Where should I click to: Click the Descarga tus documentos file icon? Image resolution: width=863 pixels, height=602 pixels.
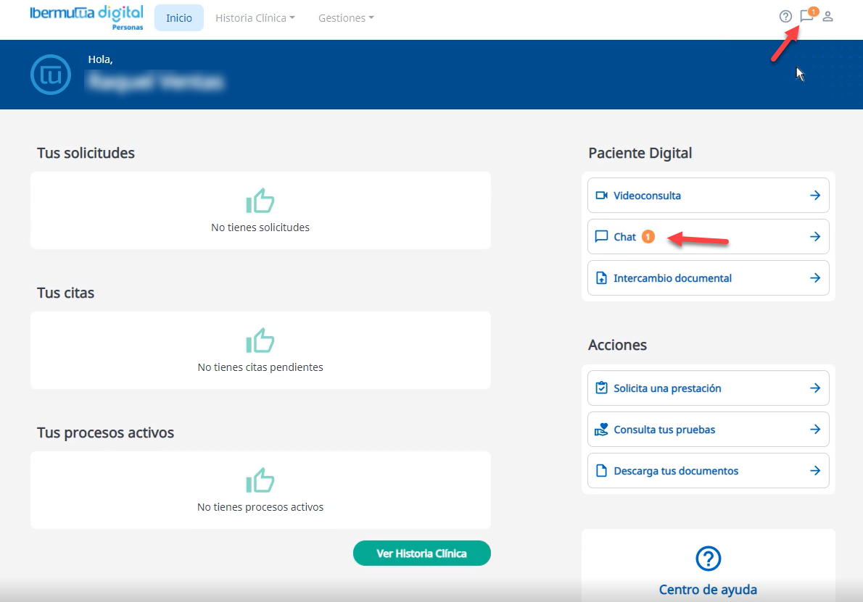coord(601,471)
